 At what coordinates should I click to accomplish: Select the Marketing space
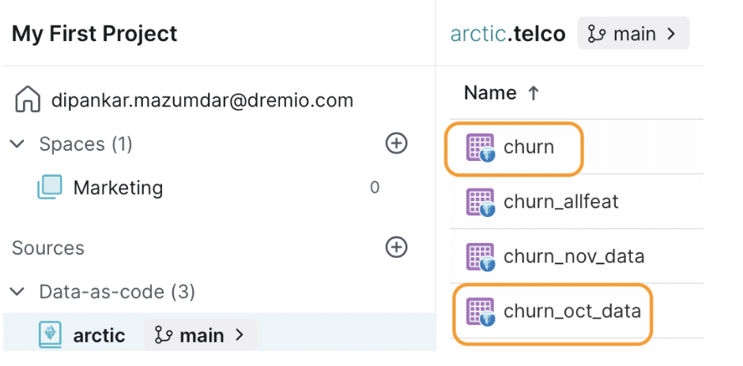(118, 188)
